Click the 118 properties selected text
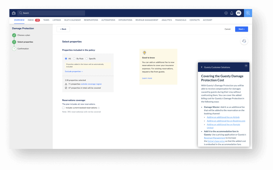The width and height of the screenshot is (273, 170). pos(75,80)
